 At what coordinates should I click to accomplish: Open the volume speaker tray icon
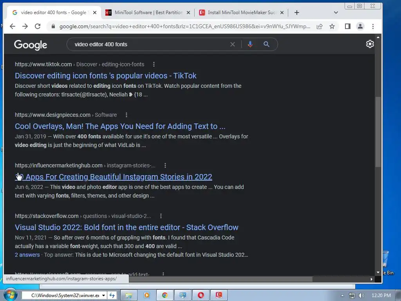pyautogui.click(x=361, y=296)
